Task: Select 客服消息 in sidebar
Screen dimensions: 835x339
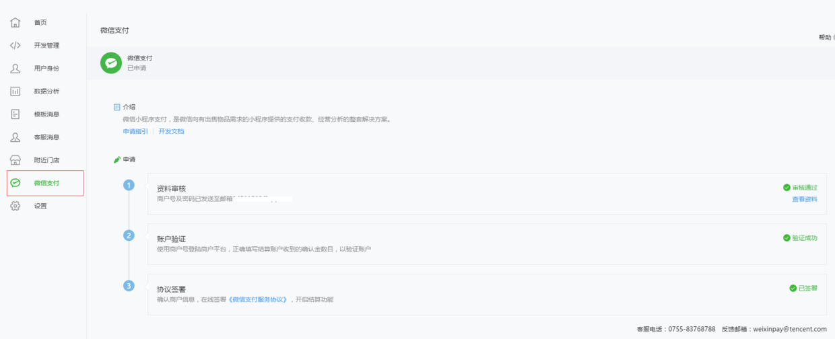Action: [x=47, y=137]
